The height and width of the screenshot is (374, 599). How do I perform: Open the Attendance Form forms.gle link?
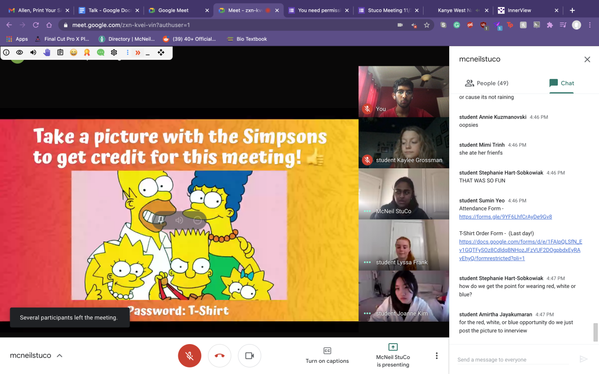(x=505, y=217)
